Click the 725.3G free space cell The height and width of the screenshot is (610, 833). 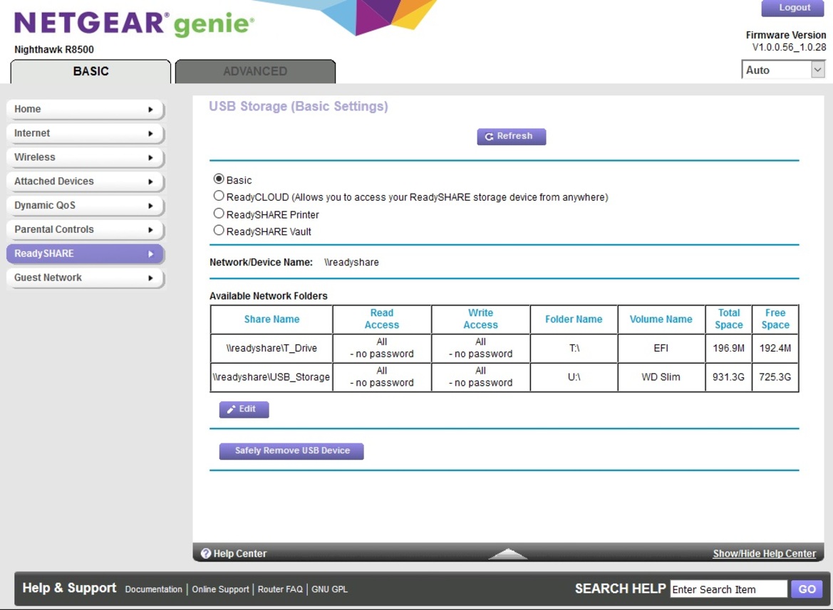tap(775, 377)
